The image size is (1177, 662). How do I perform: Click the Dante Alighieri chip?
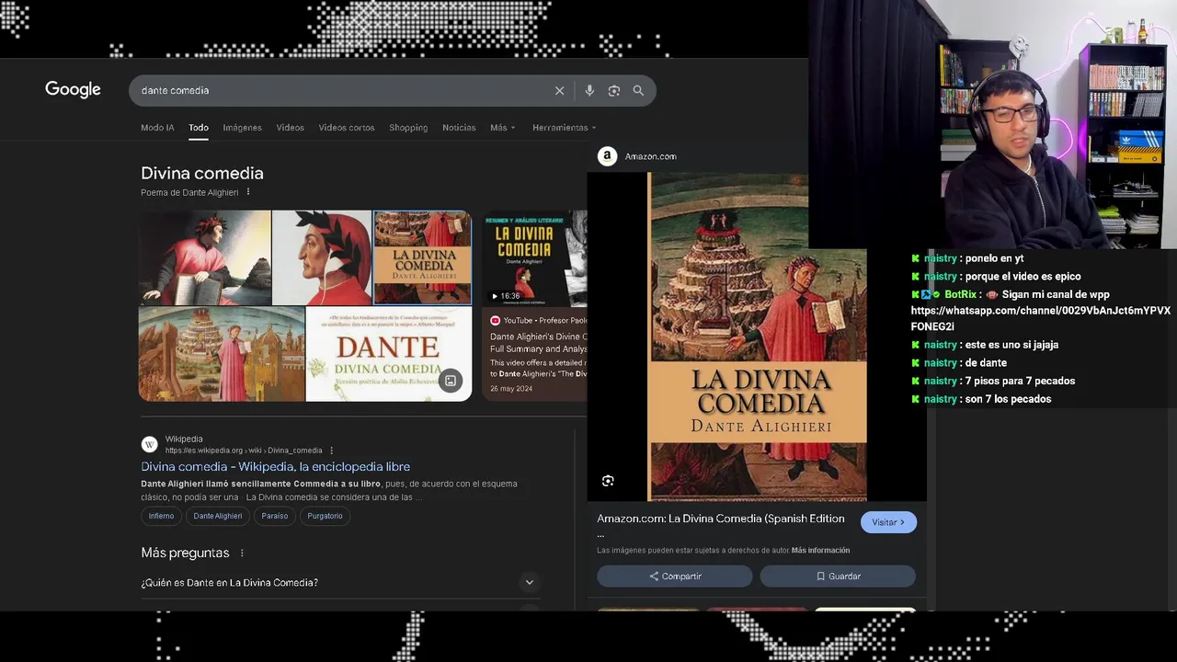click(x=218, y=516)
